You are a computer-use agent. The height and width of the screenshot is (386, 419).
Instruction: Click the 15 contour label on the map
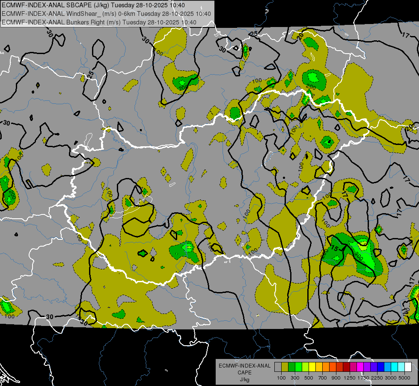[334, 248]
